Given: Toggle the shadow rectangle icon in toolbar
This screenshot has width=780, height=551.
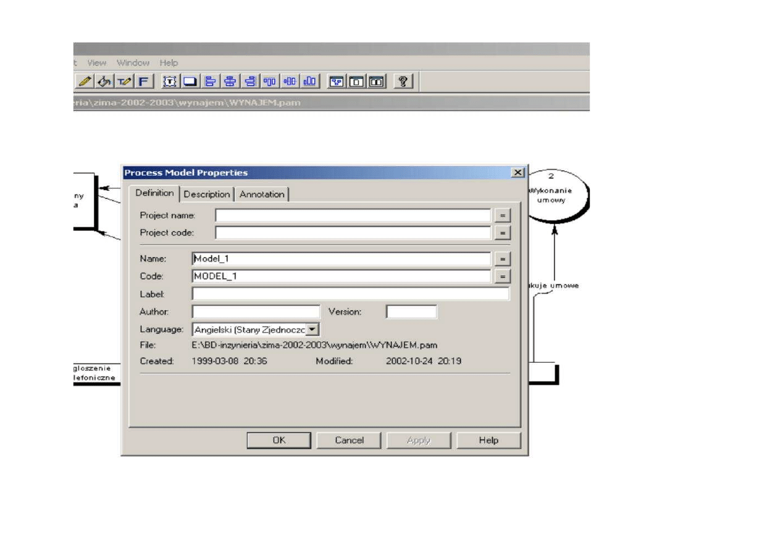Looking at the screenshot, I should tap(191, 81).
